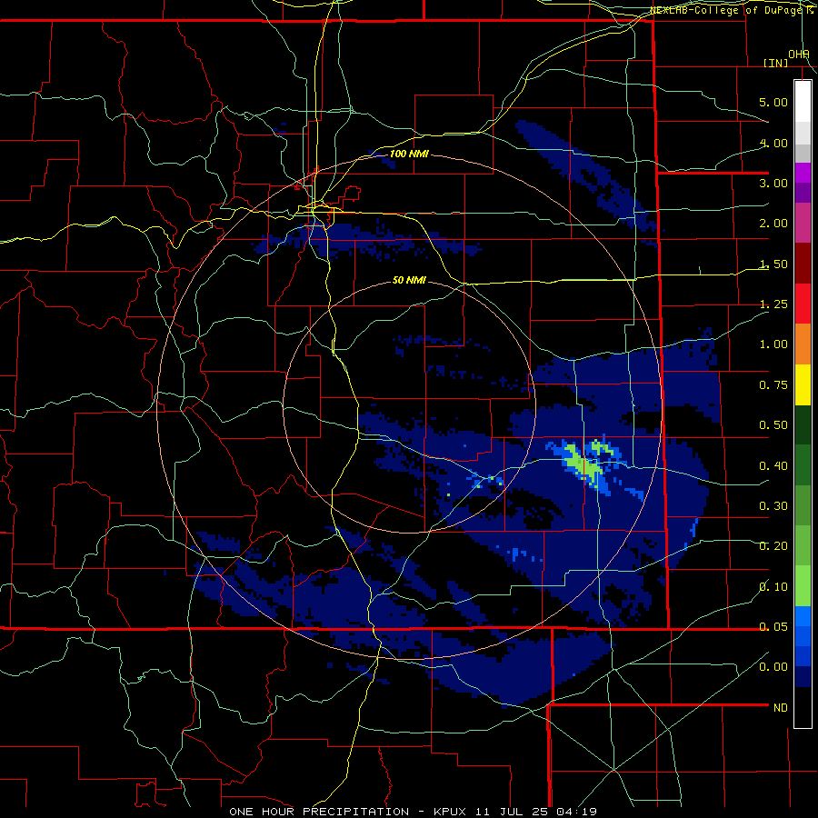Viewport: 818px width, 818px height.
Task: Click the legend value 0.40
Action: (773, 466)
